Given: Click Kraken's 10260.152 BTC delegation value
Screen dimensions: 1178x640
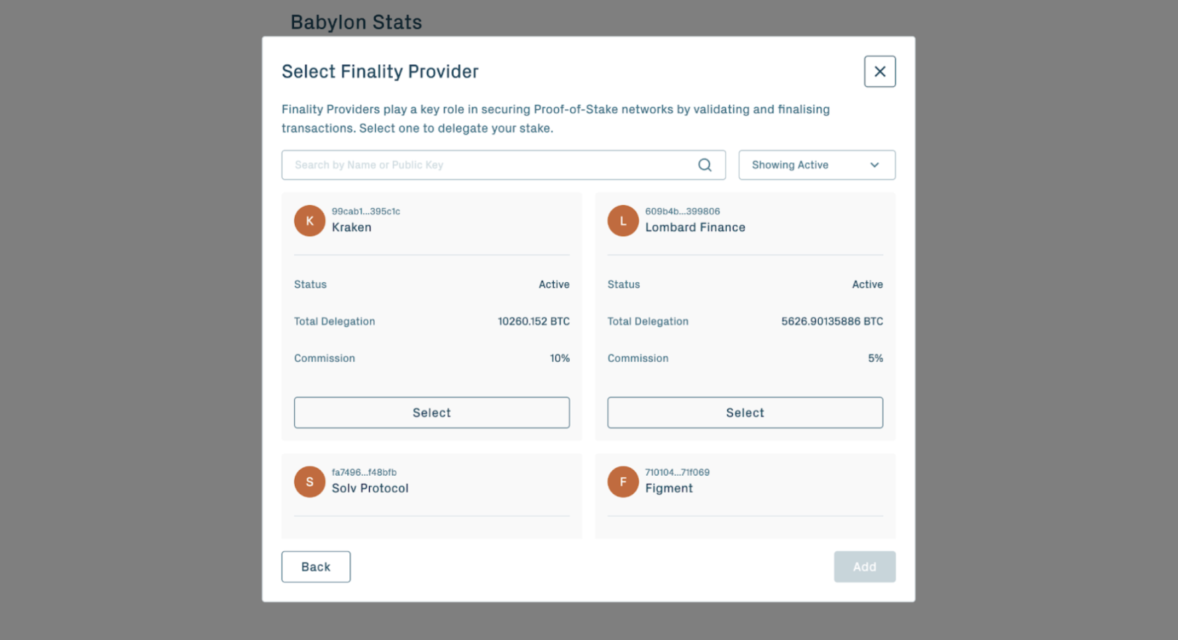Looking at the screenshot, I should [x=533, y=321].
